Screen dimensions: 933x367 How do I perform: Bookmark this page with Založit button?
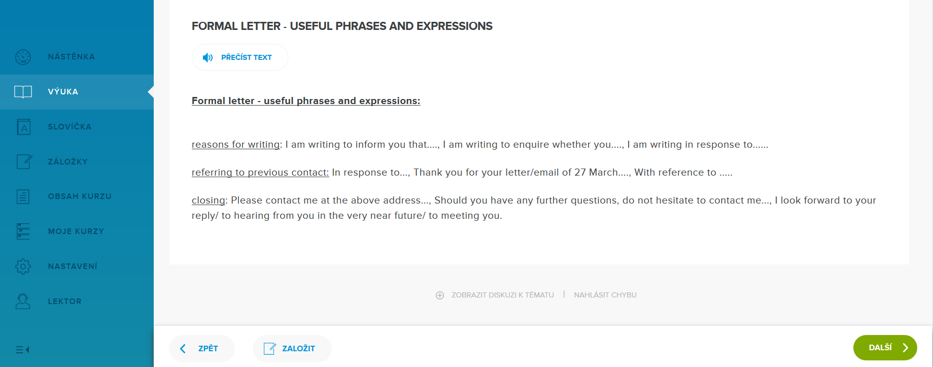click(291, 349)
